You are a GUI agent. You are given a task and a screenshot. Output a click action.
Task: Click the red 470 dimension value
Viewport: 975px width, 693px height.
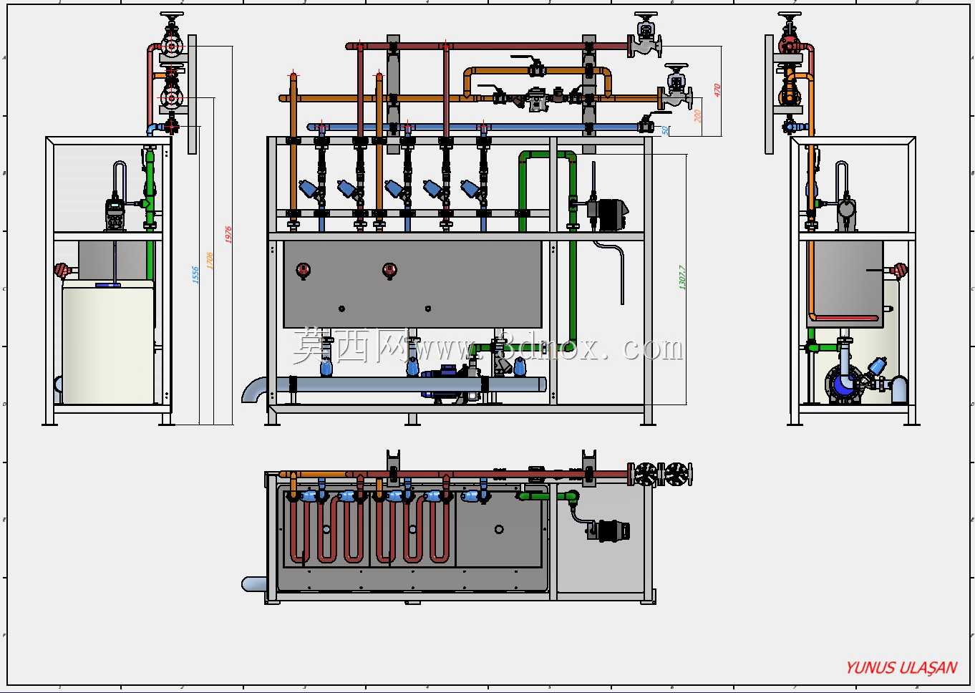click(717, 90)
